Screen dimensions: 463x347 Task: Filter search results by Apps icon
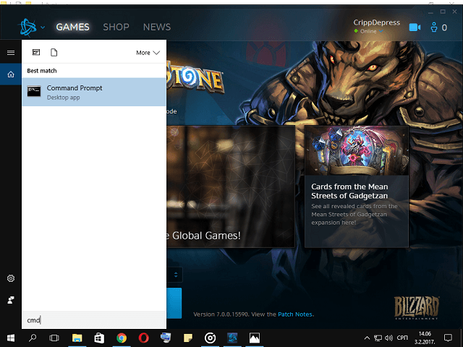[x=36, y=53]
